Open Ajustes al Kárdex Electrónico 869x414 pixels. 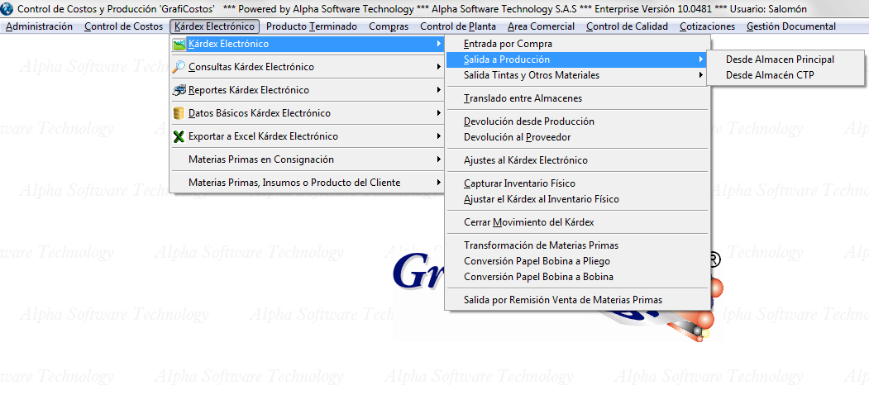(525, 160)
